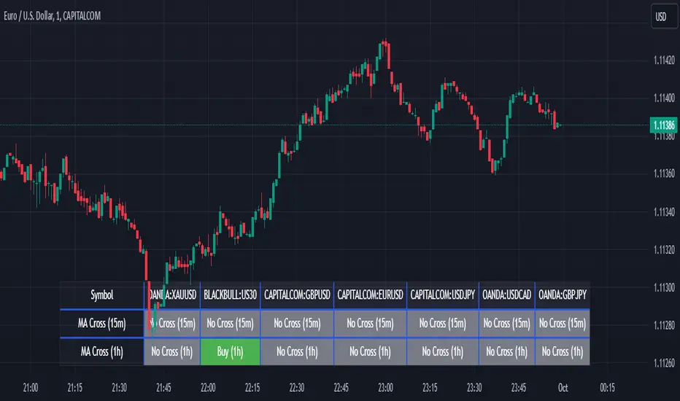This screenshot has width=680, height=401.
Task: Click the No Cross (15m) cell under GBPUSD
Action: pos(297,323)
